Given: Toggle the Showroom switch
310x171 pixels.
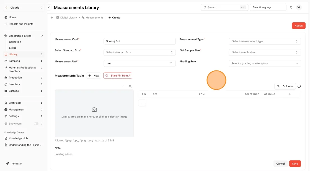Looking at the screenshot, I should click(36, 124).
